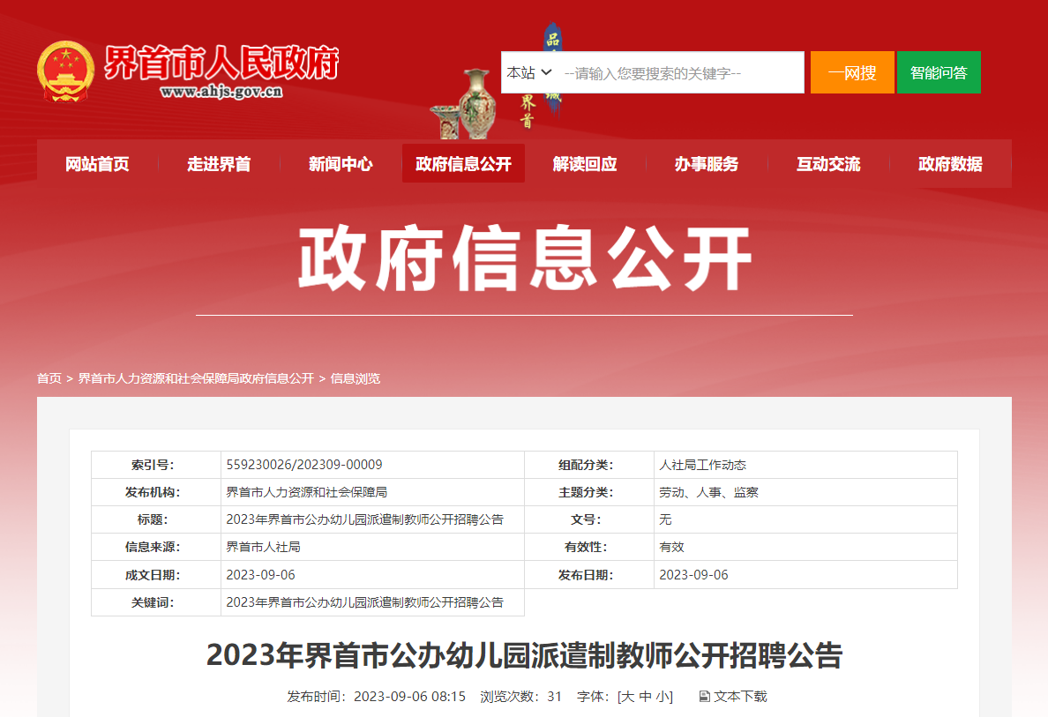Viewport: 1048px width, 717px height.
Task: Click the 发布时间 2023-09-06 08:15 text
Action: coord(377,697)
